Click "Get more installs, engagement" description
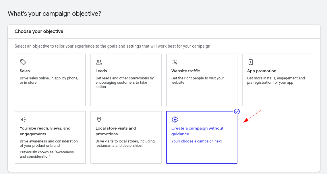Viewport: 327px width, 174px height. pos(276,80)
